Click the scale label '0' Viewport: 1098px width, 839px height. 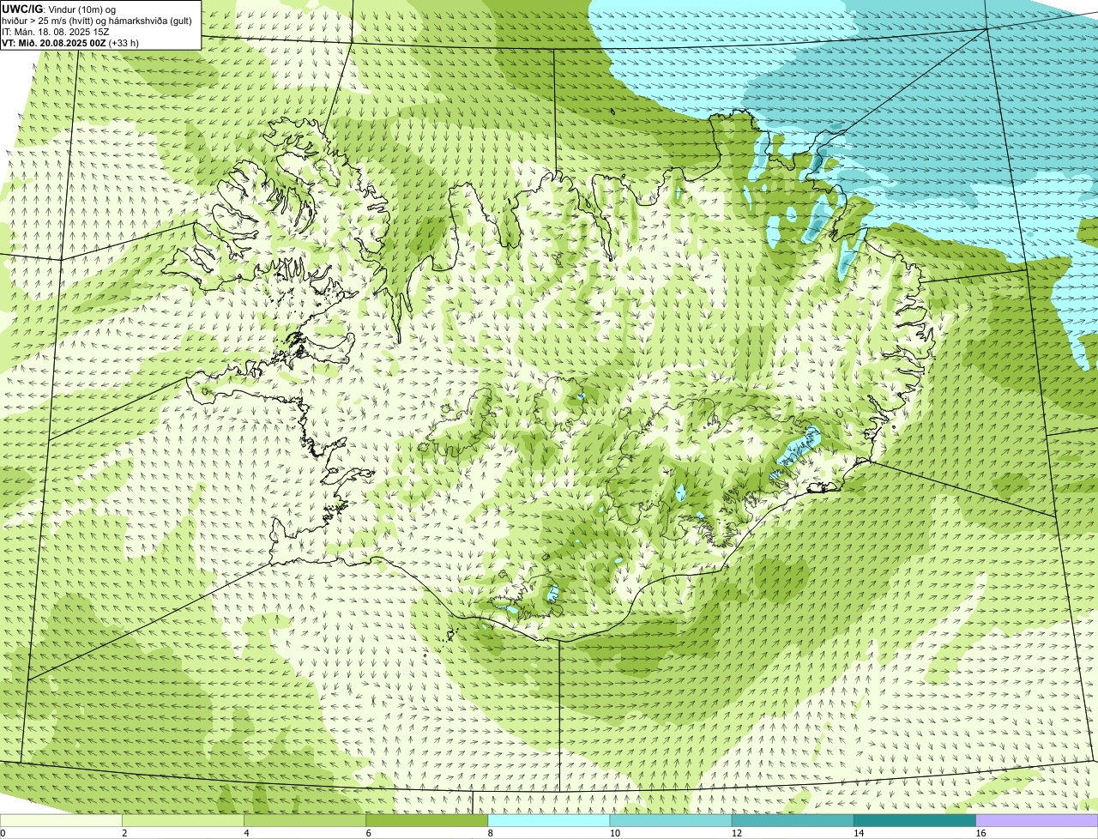coord(3,833)
